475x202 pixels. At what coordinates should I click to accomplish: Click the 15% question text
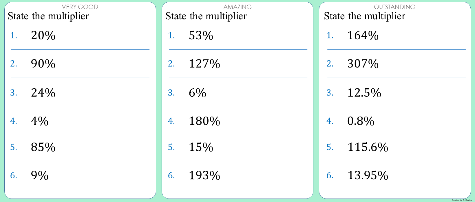(x=201, y=147)
